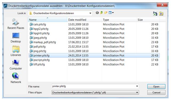Go to Desktop in sidebar
171x101 pixels.
pos(16,38)
